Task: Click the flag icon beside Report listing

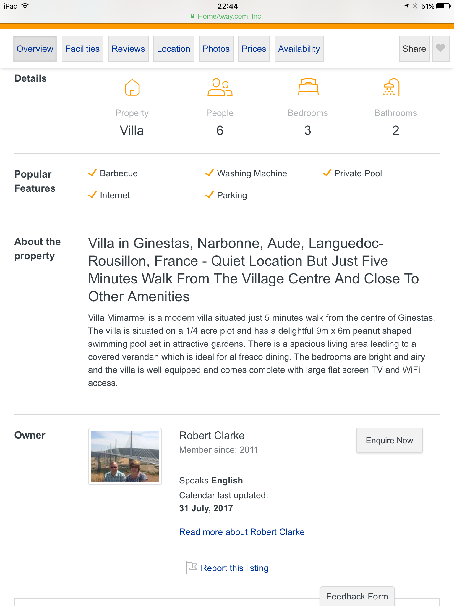Action: (x=191, y=567)
